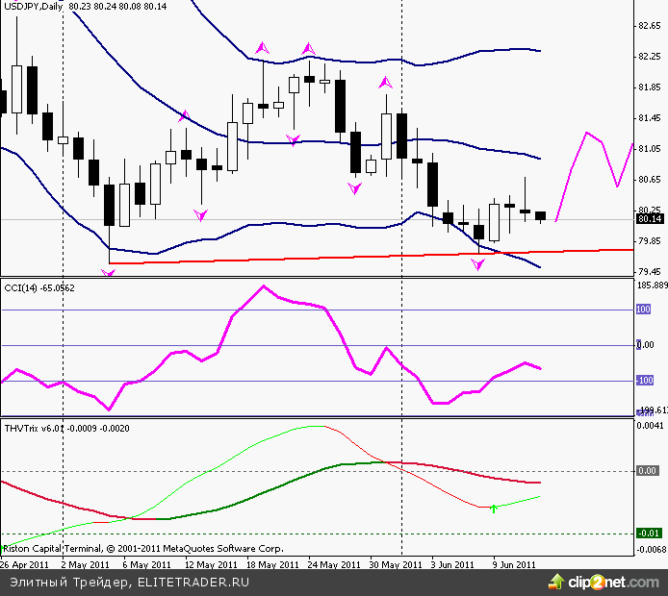This screenshot has width=668, height=596.
Task: Click the 82.65 price axis label
Action: (649, 26)
